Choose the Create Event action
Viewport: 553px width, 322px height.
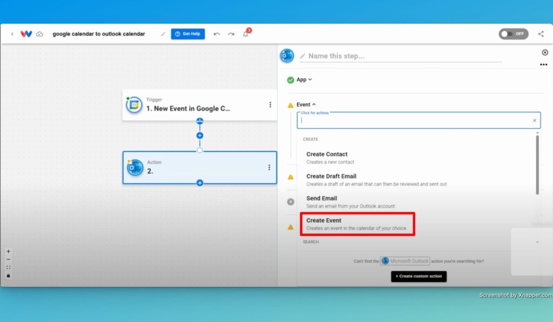[358, 224]
